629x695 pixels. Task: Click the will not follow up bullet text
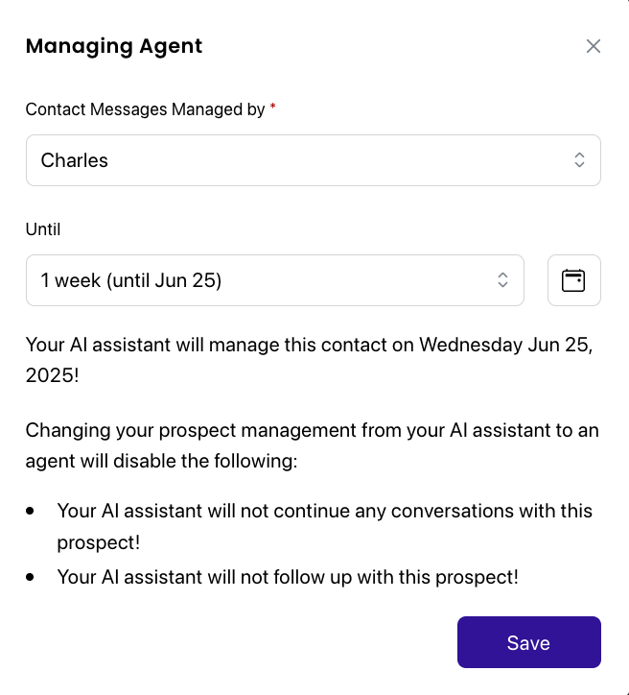point(288,577)
